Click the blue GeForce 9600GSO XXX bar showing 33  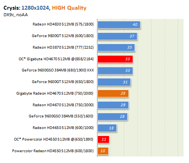click(115, 71)
